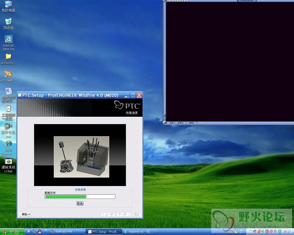Image resolution: width=294 pixels, height=235 pixels.
Task: Close the PTC.Setup installer window
Action: [x=139, y=95]
